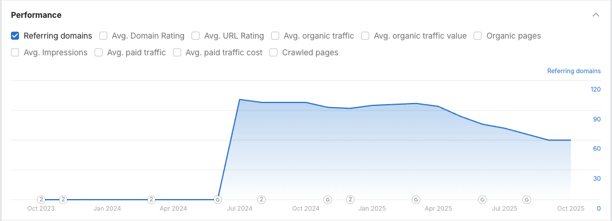Image resolution: width=612 pixels, height=221 pixels.
Task: Click the Jul 2025 axis label
Action: (504, 208)
